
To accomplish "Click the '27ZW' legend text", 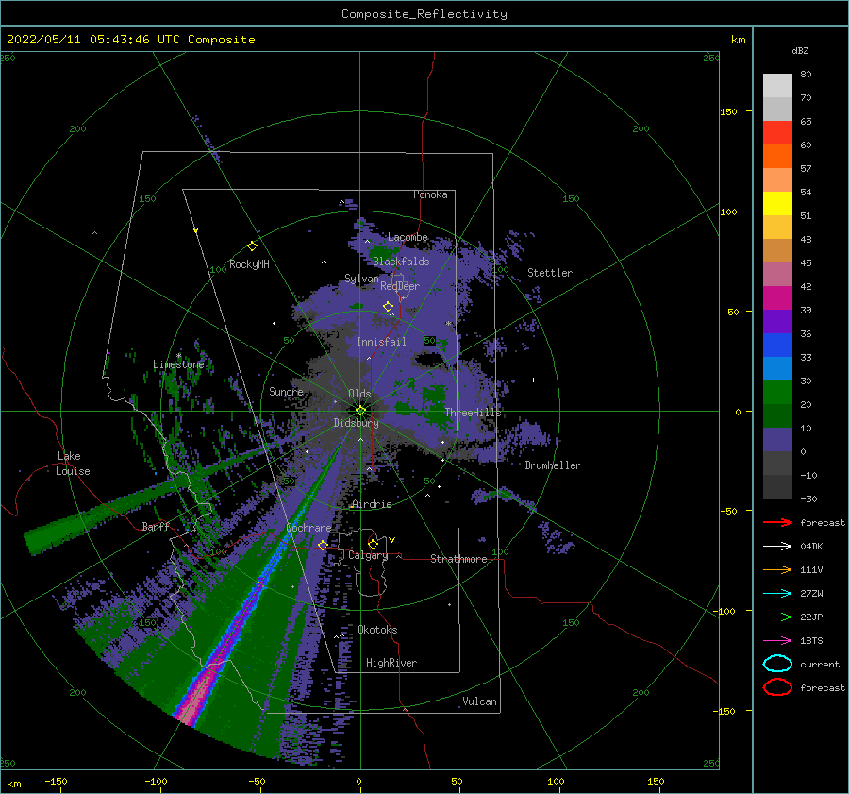I will coord(811,594).
